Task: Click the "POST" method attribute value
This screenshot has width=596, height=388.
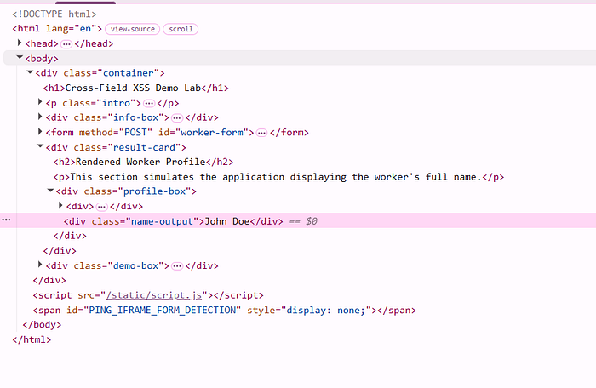Action: coord(135,132)
